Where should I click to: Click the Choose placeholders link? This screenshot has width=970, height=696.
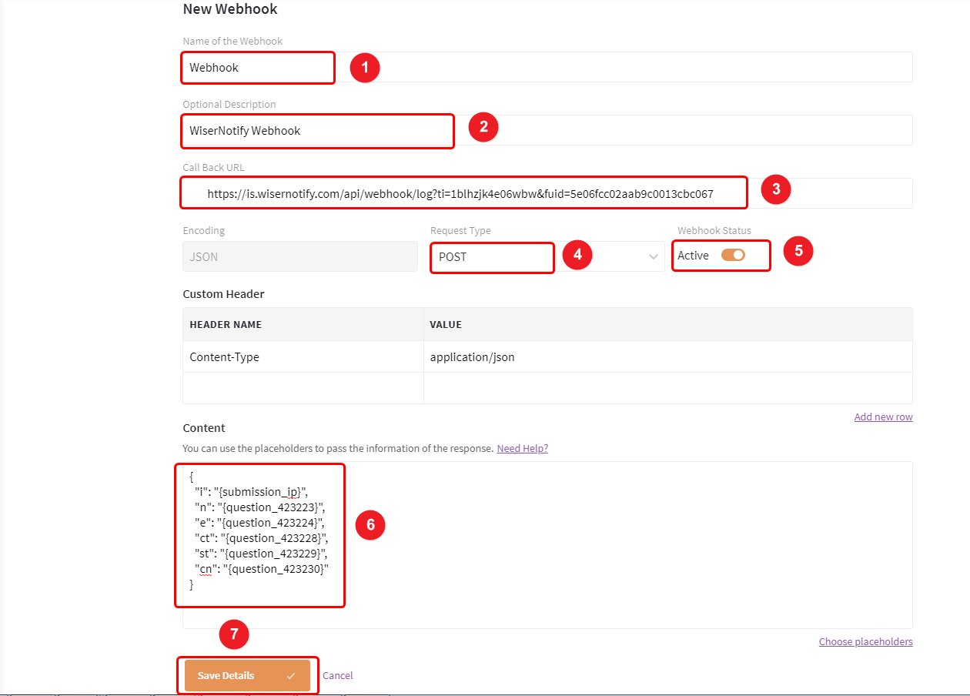pyautogui.click(x=865, y=641)
